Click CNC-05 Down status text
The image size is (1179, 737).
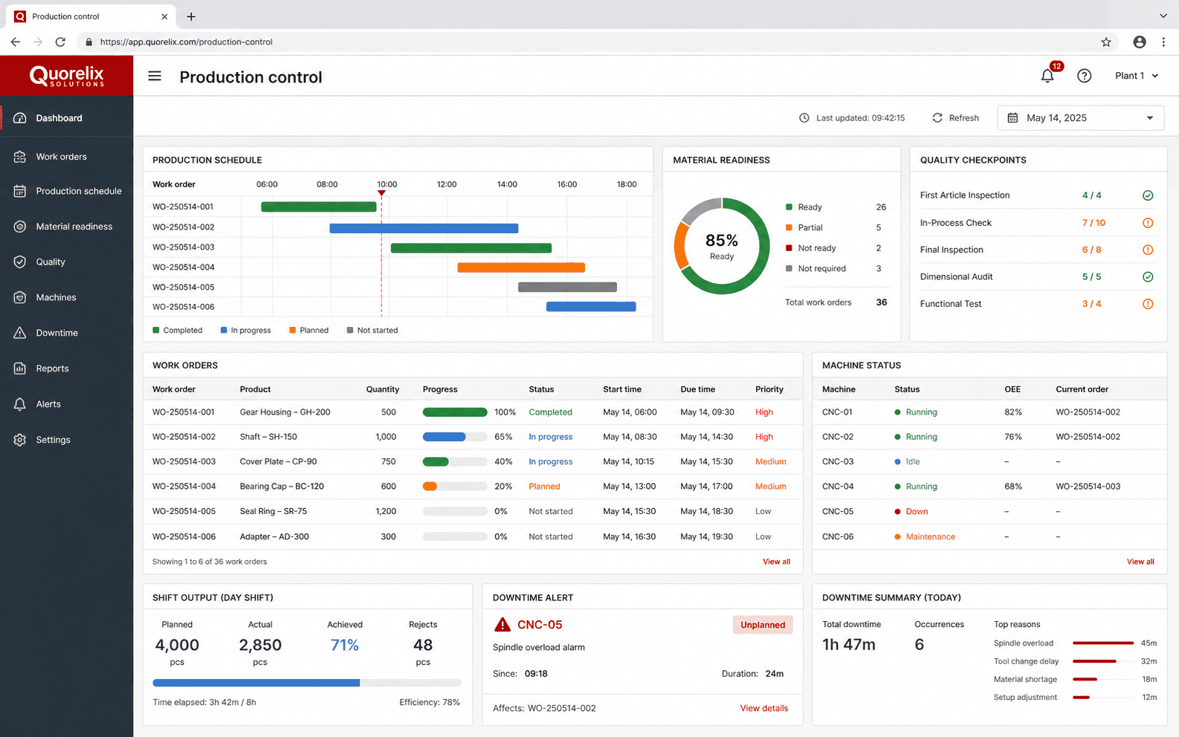tap(917, 512)
